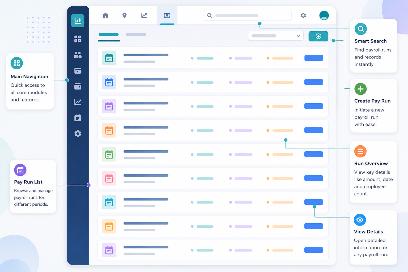Click the orange calendar icon in the fourth row
Viewport: 408px width, 272px height.
tap(109, 130)
